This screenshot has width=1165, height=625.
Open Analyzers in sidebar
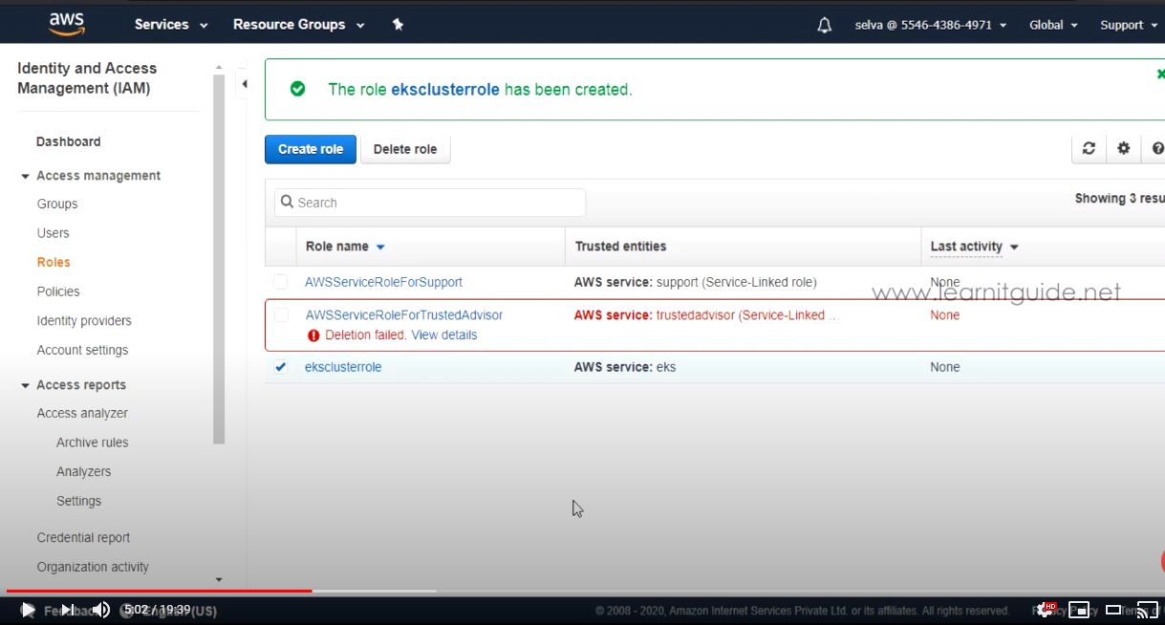coord(83,472)
